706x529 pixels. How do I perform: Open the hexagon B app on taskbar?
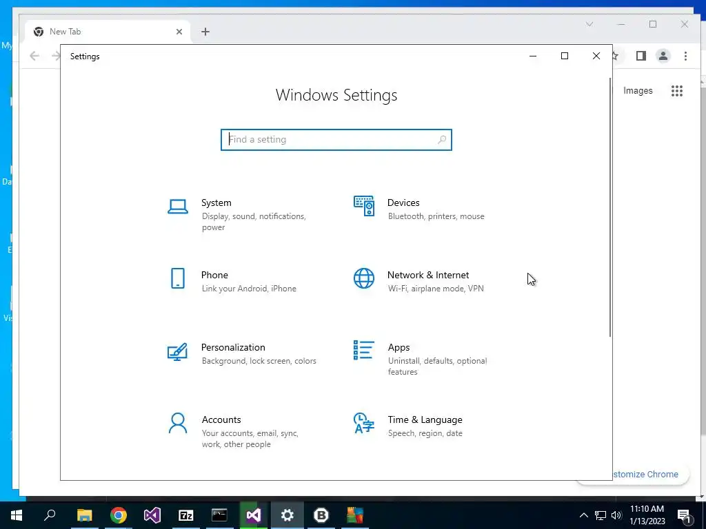tap(321, 515)
